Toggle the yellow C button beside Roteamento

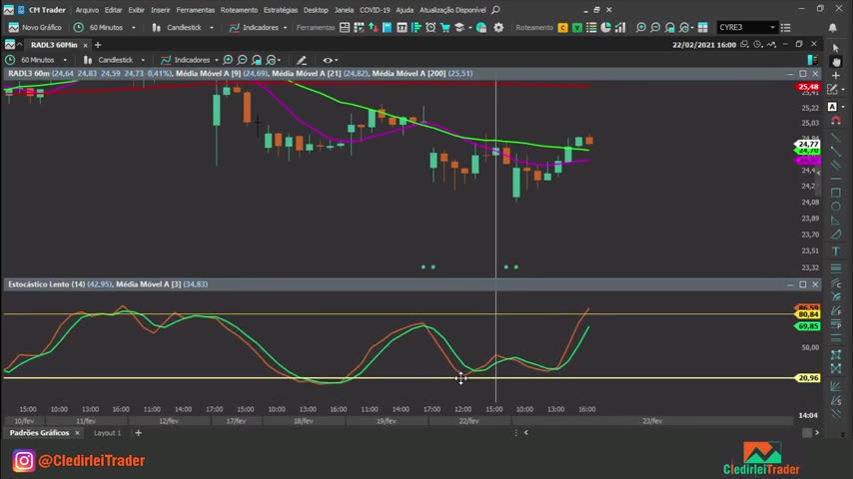(x=563, y=28)
